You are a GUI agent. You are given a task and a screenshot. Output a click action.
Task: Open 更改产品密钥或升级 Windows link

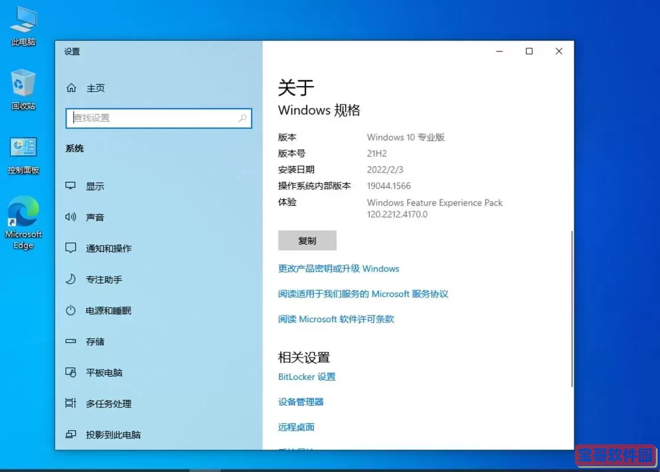pos(339,268)
